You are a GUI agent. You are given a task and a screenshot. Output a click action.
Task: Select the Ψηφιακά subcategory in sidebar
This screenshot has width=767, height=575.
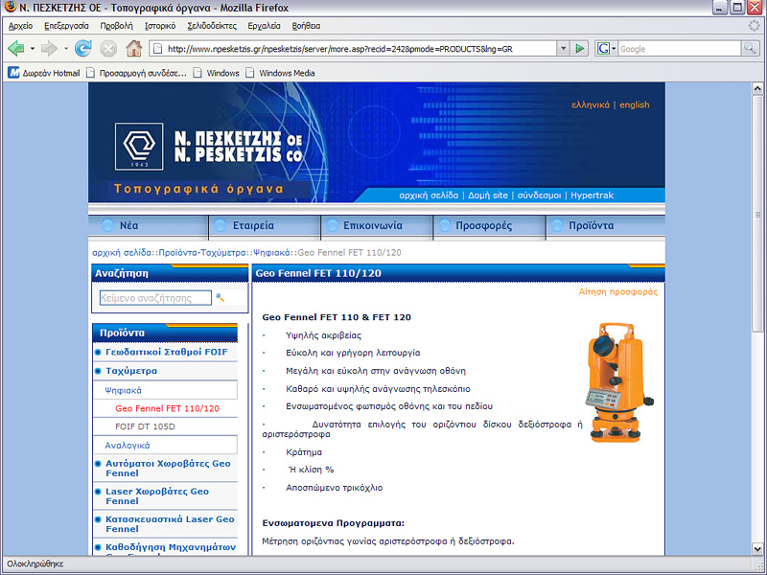click(124, 390)
